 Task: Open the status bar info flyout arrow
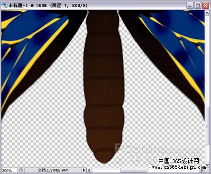(84, 170)
